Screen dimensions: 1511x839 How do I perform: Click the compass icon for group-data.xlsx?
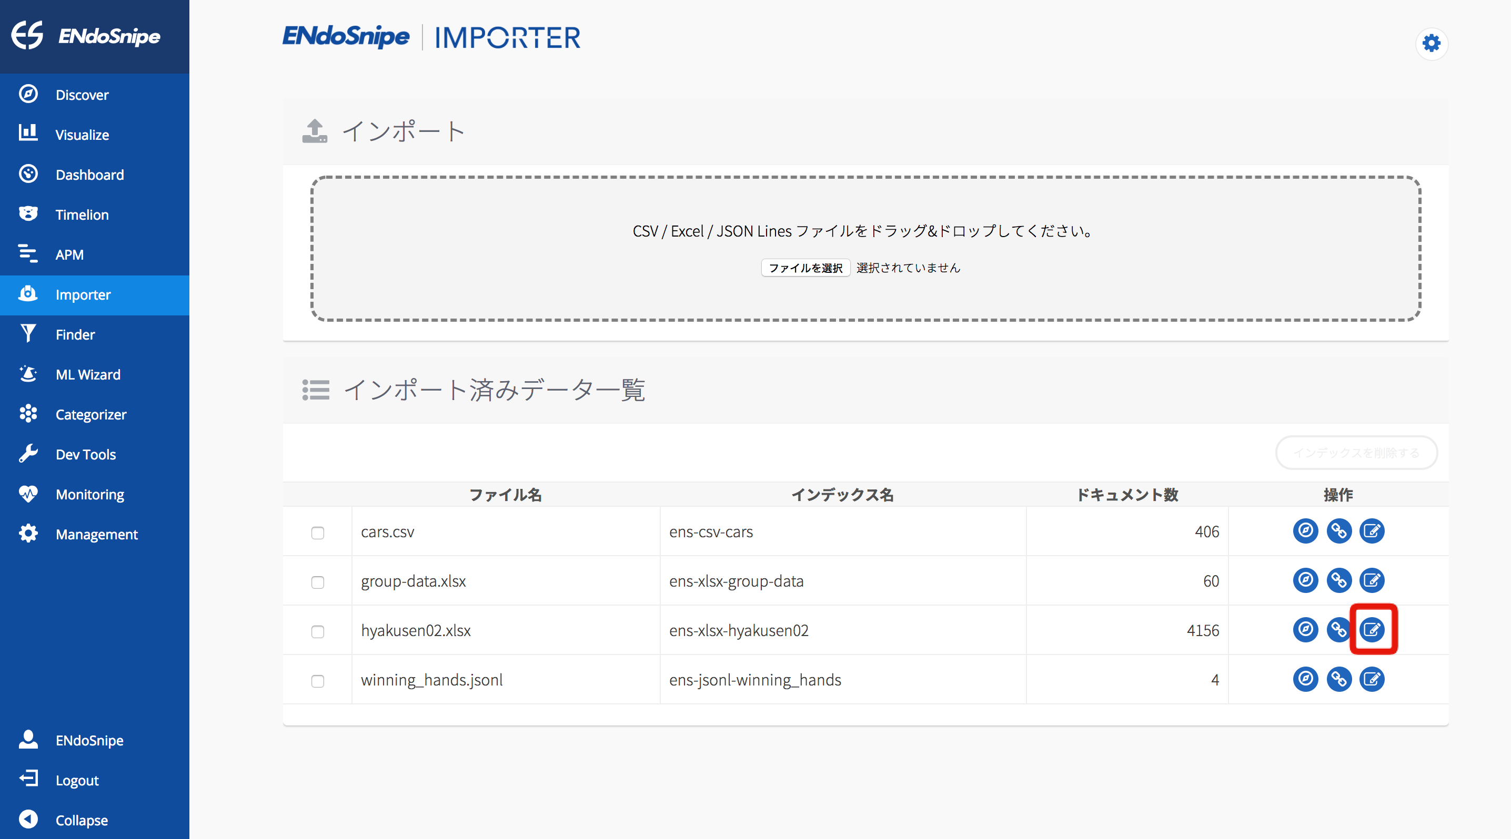pos(1305,580)
